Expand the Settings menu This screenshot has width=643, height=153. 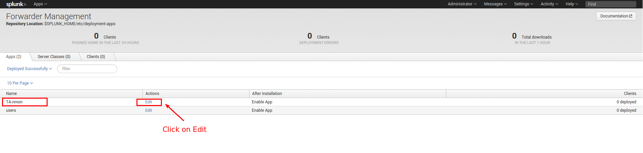(x=523, y=4)
